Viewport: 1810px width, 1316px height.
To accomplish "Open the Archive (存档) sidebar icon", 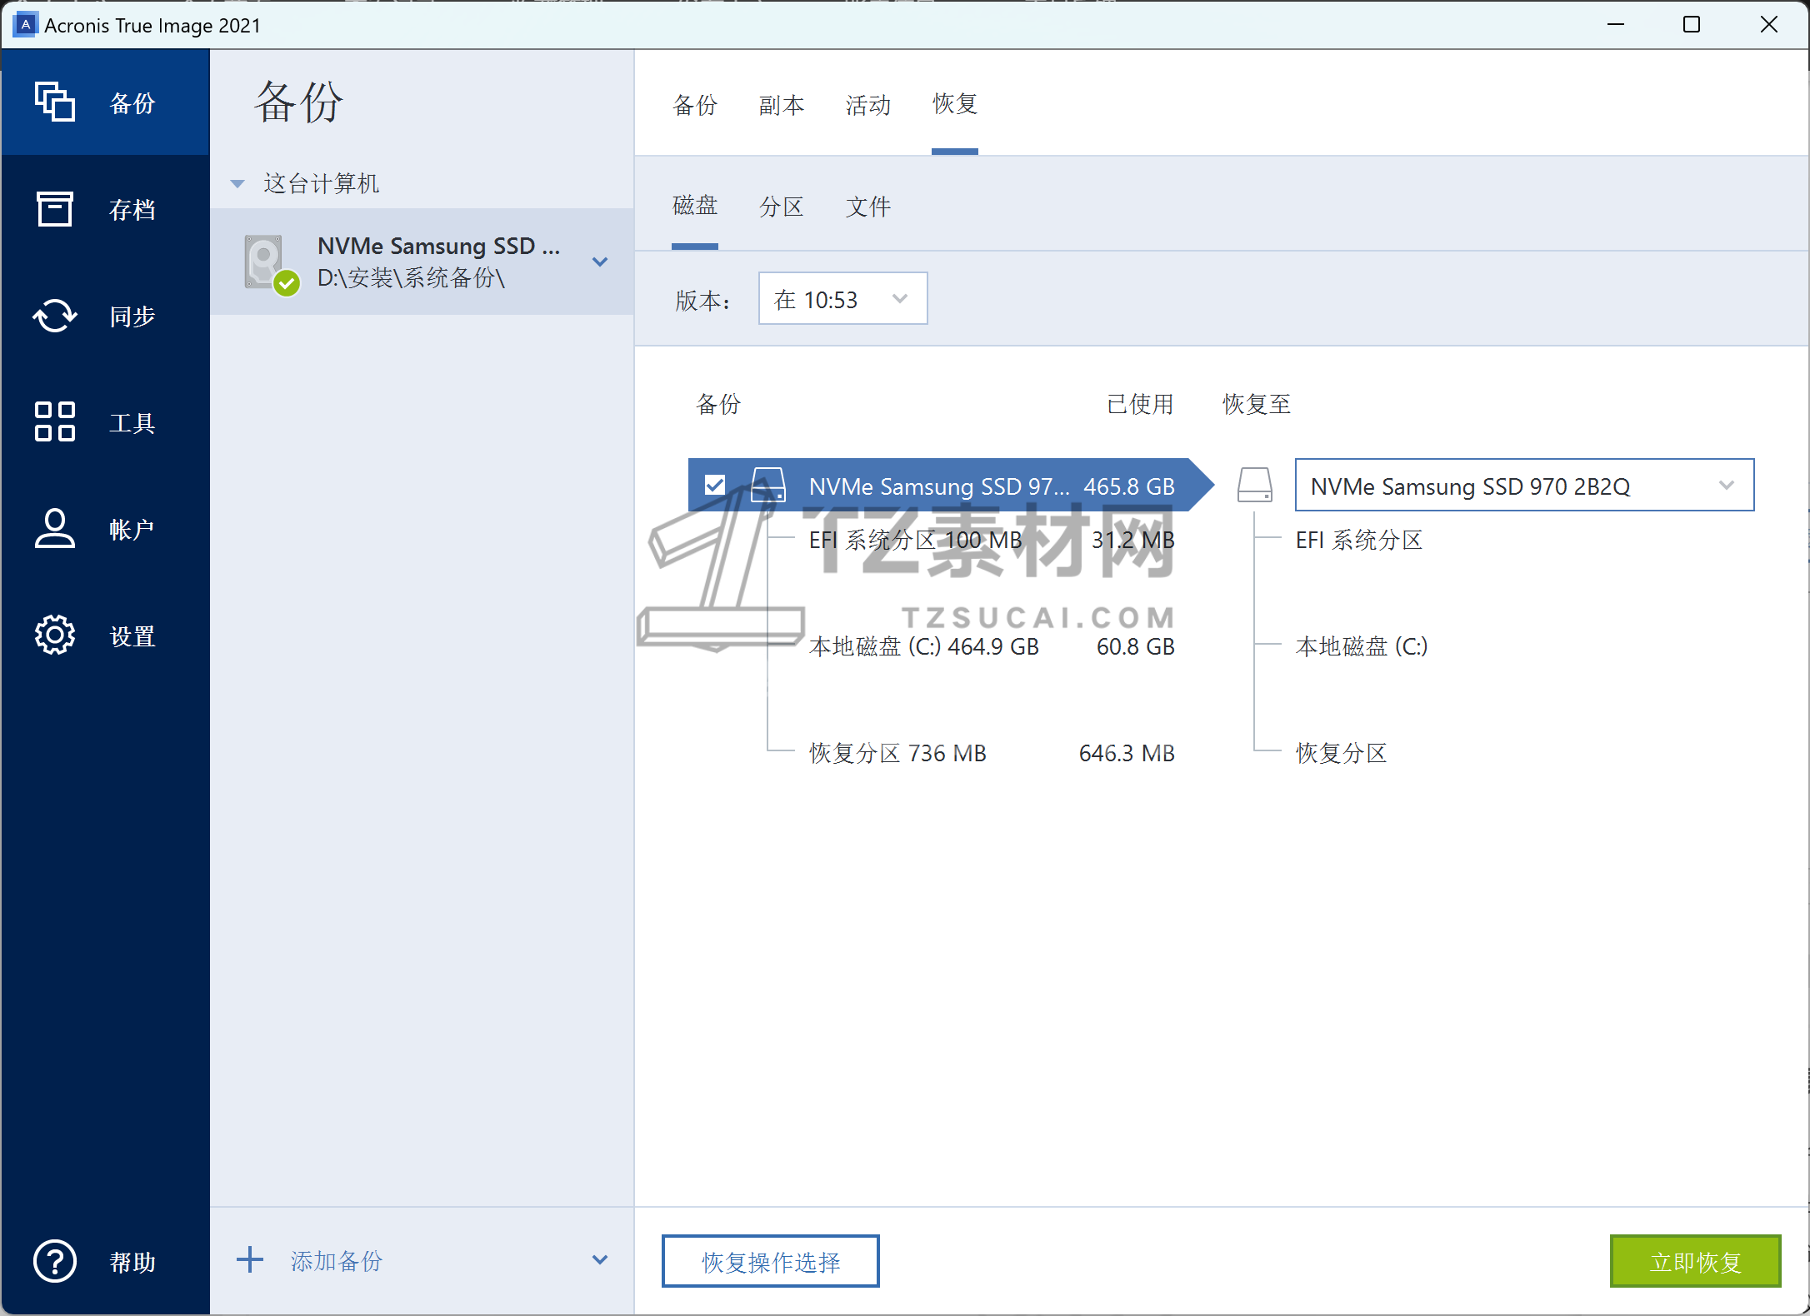I will [x=55, y=209].
